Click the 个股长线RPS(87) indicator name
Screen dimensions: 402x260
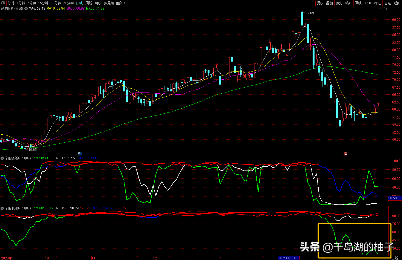pos(18,208)
